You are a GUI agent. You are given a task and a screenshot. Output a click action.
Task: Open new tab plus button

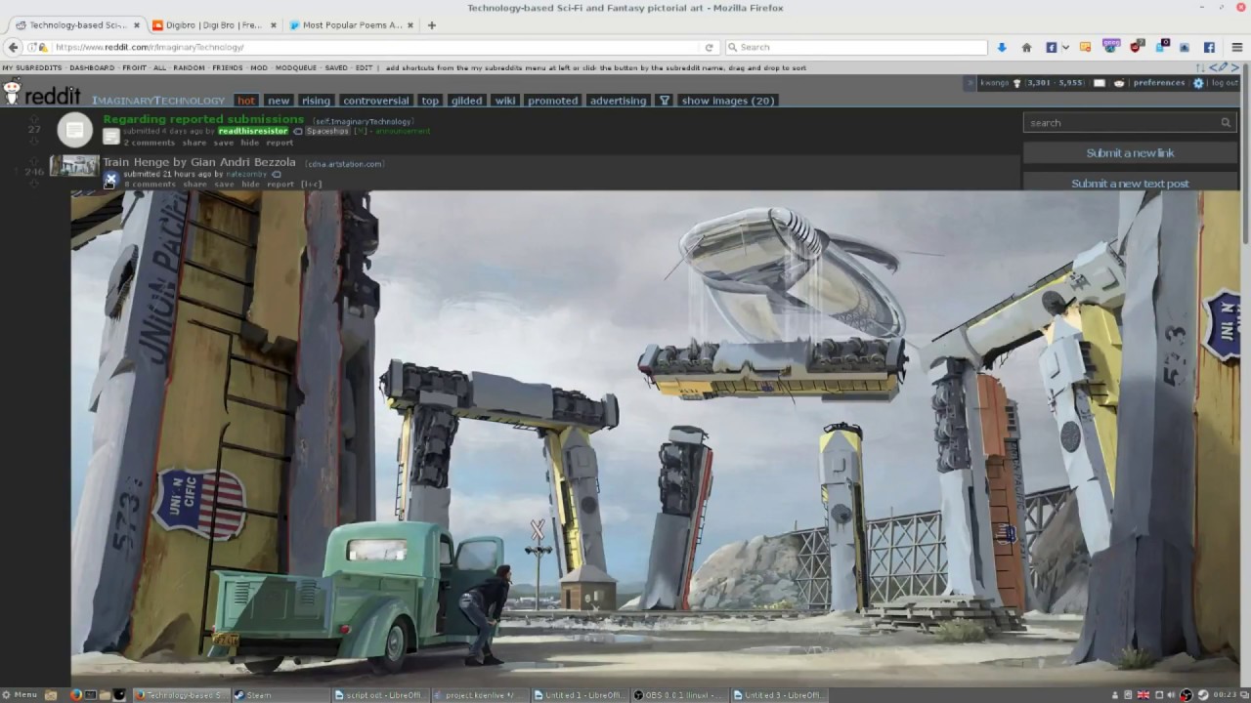tap(432, 24)
